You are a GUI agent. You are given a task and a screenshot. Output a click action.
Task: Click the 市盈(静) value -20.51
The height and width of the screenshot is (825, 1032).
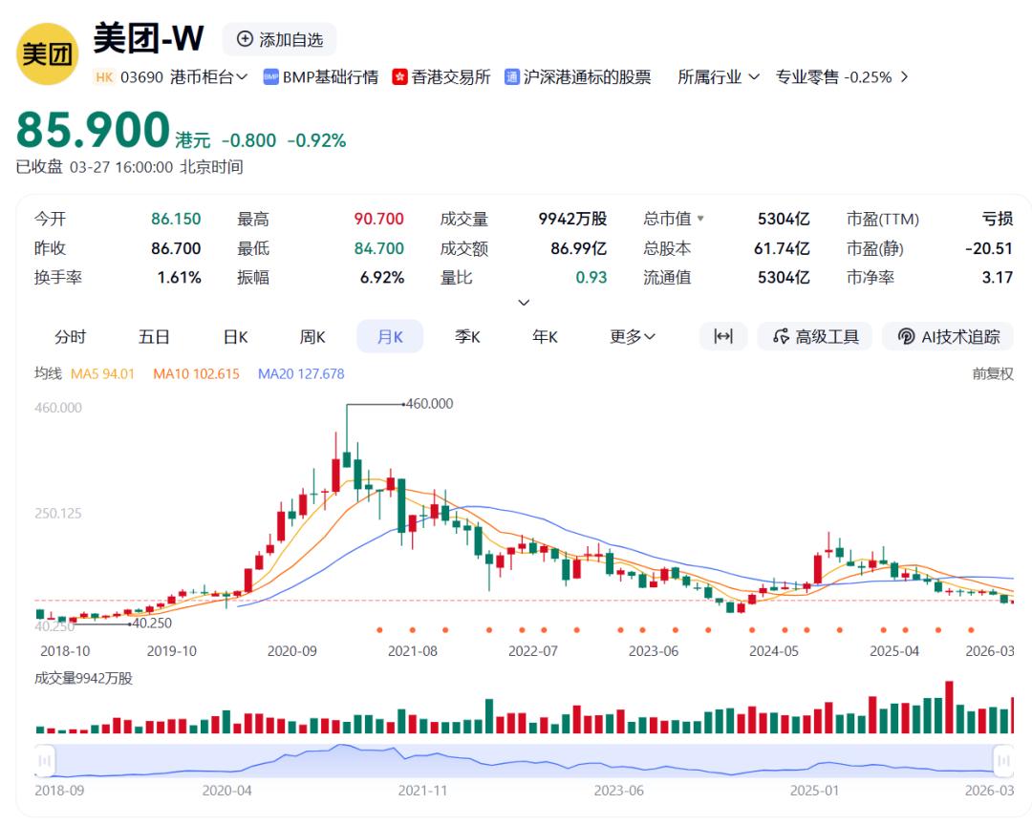[989, 248]
